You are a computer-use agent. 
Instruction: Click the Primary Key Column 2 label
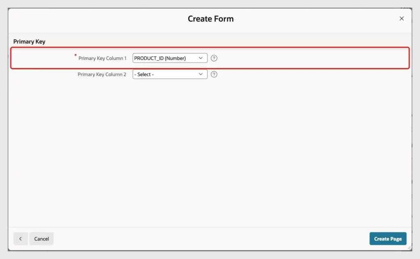(102, 74)
